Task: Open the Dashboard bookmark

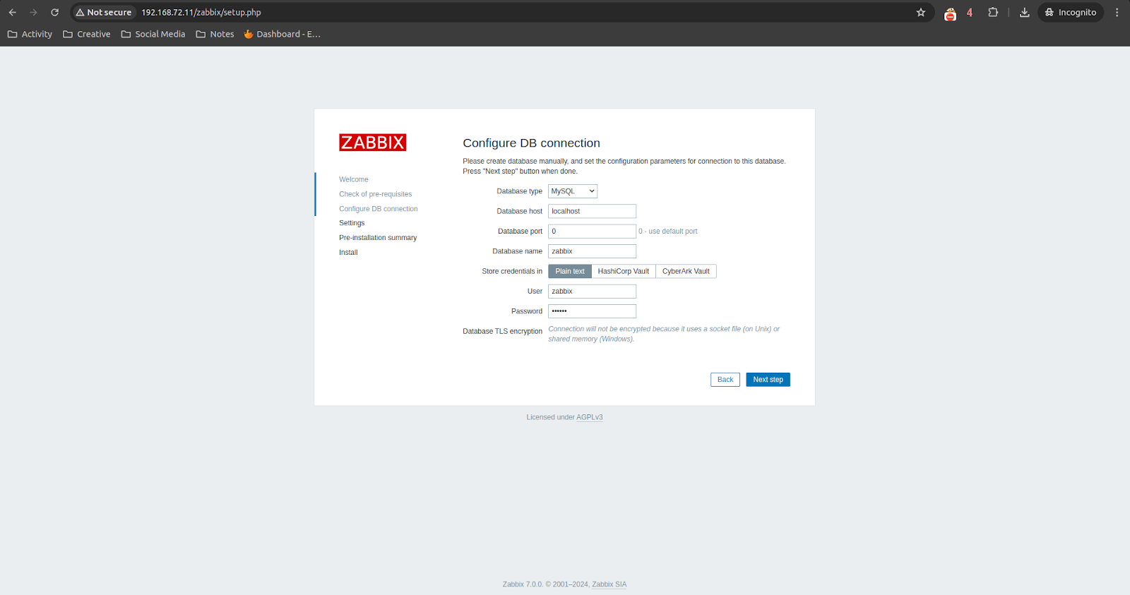Action: 282,34
